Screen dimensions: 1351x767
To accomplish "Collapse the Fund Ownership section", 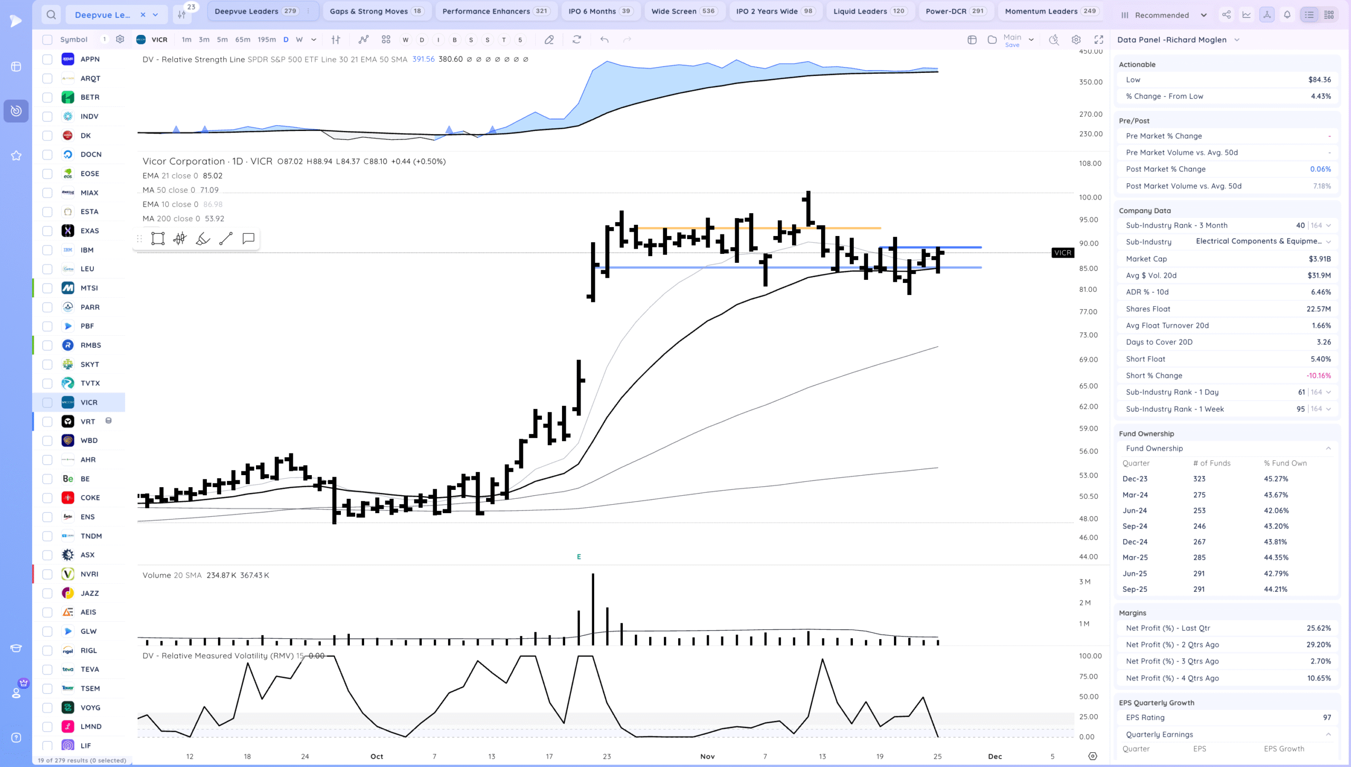I will click(x=1328, y=448).
